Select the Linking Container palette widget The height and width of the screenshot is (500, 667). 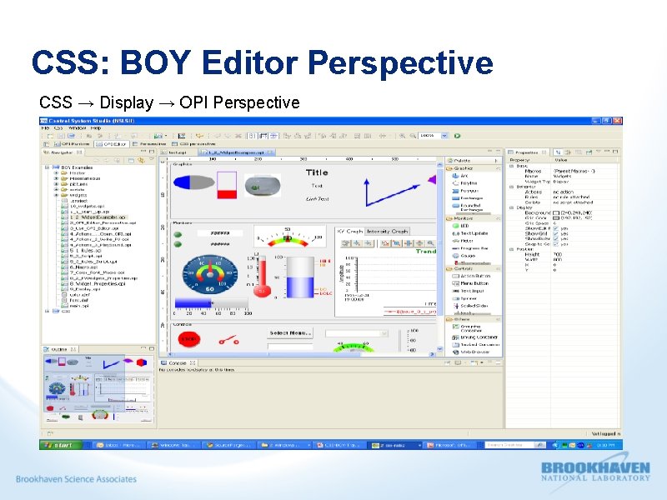point(474,337)
